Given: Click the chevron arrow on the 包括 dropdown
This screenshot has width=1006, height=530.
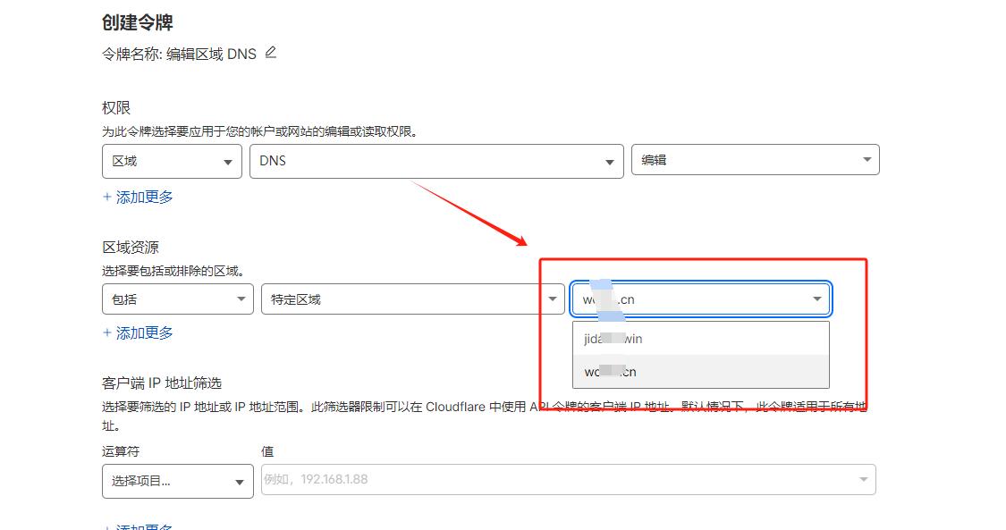Looking at the screenshot, I should pos(240,299).
